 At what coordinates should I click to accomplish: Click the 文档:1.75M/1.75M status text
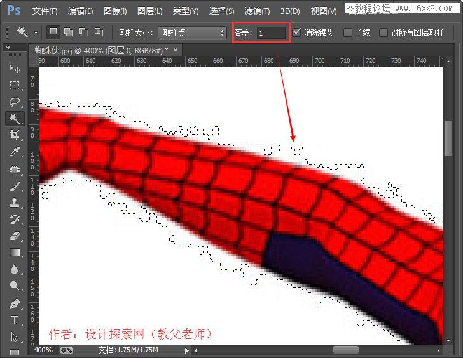point(128,350)
